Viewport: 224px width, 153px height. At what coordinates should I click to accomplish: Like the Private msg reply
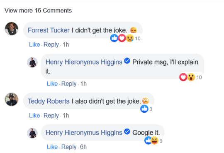coord(52,84)
